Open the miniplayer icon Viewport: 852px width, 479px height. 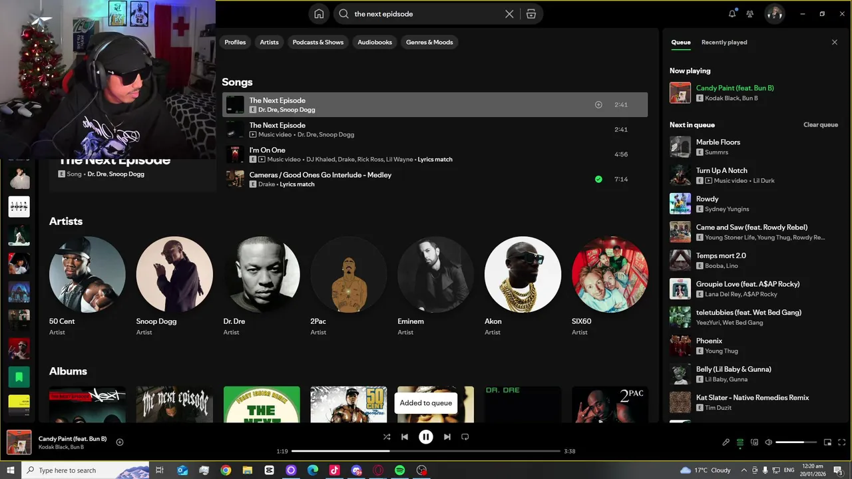[828, 442]
